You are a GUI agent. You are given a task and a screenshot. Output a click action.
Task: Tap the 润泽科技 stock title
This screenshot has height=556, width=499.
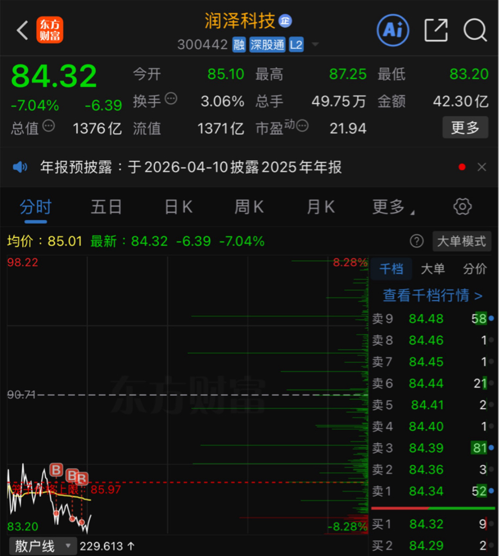click(240, 21)
